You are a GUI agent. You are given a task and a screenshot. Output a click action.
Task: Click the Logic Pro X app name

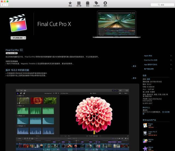tap(153, 132)
